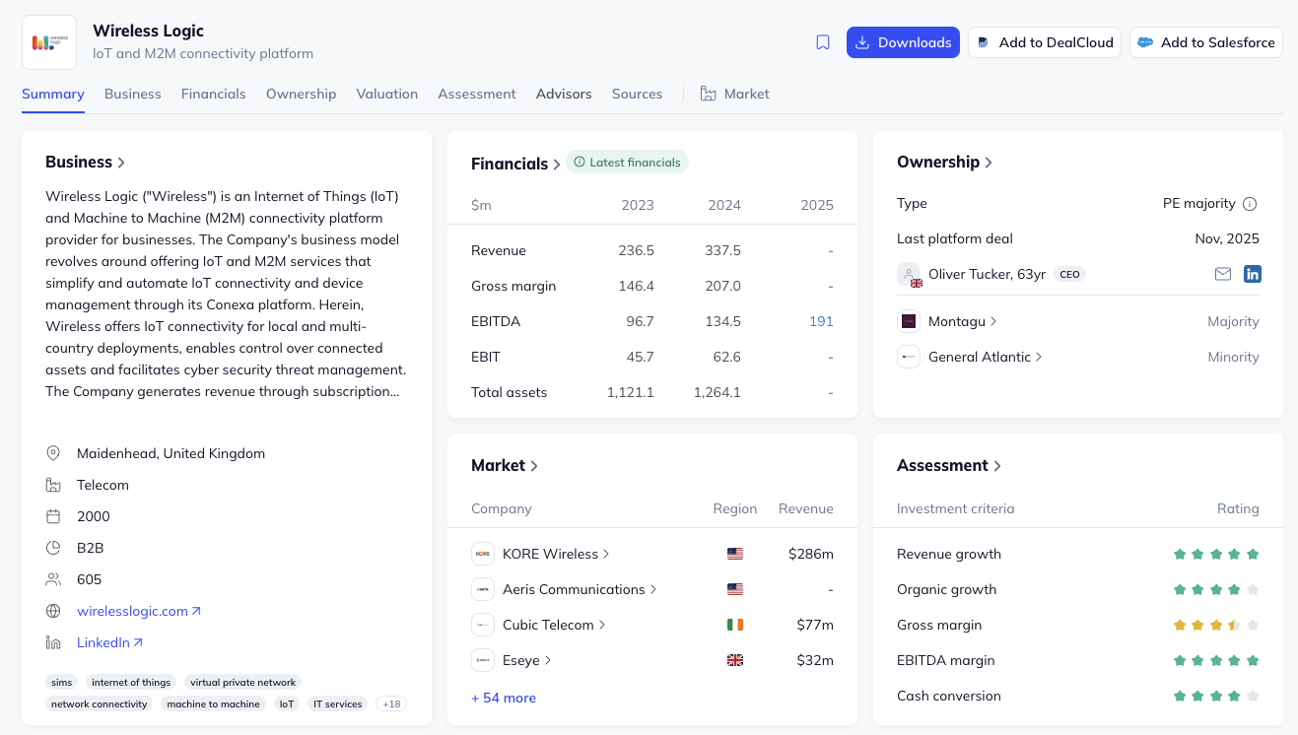Open the Market tab
The width and height of the screenshot is (1298, 735).
pos(735,94)
